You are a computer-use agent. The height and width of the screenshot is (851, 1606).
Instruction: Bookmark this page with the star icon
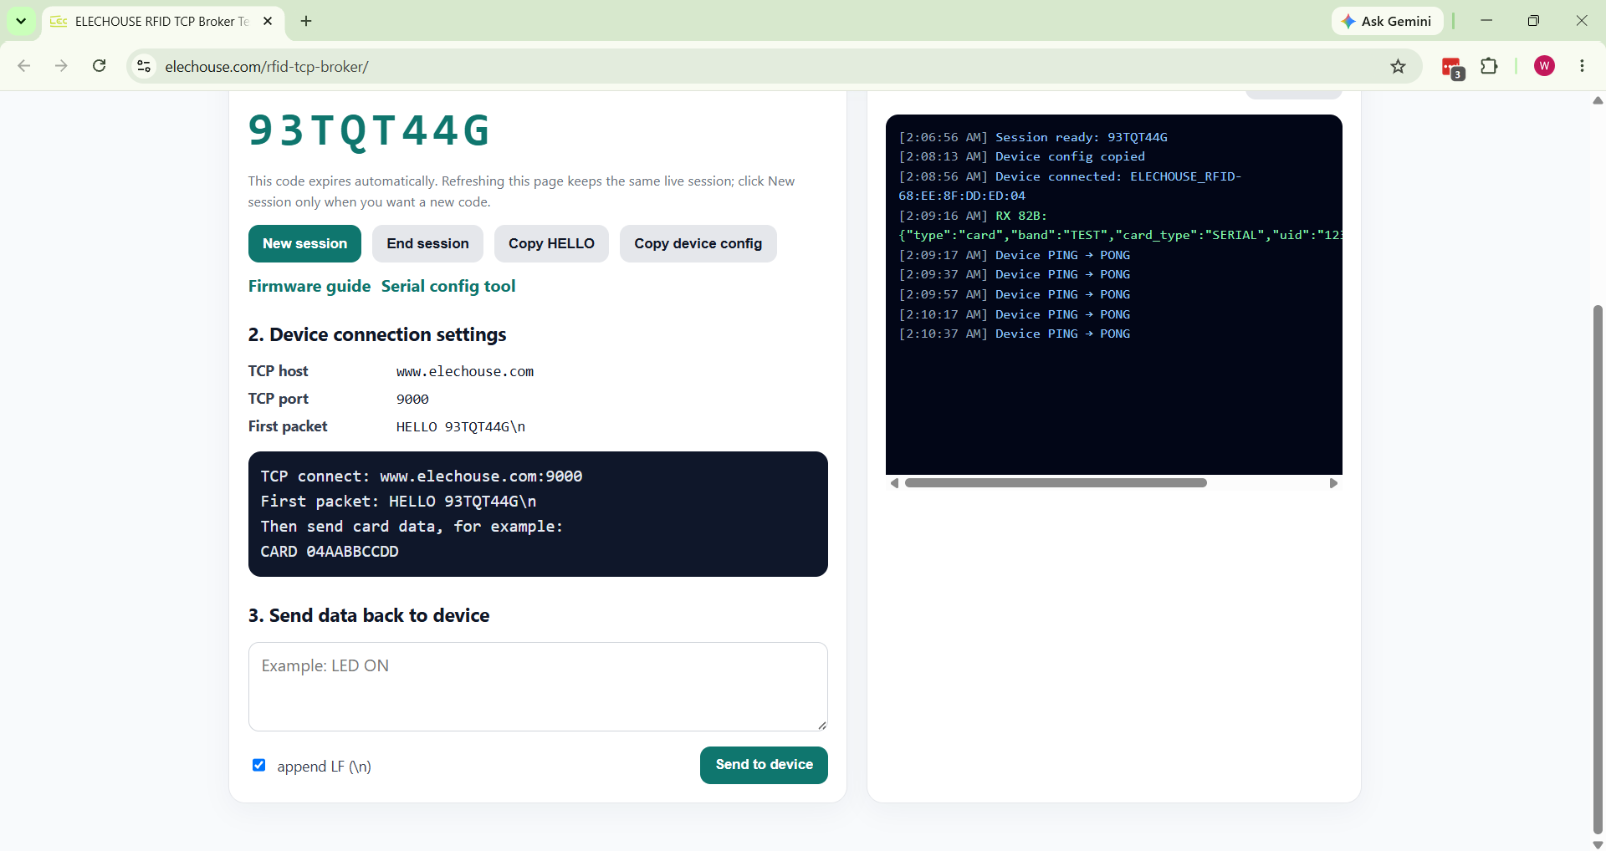[x=1398, y=66]
